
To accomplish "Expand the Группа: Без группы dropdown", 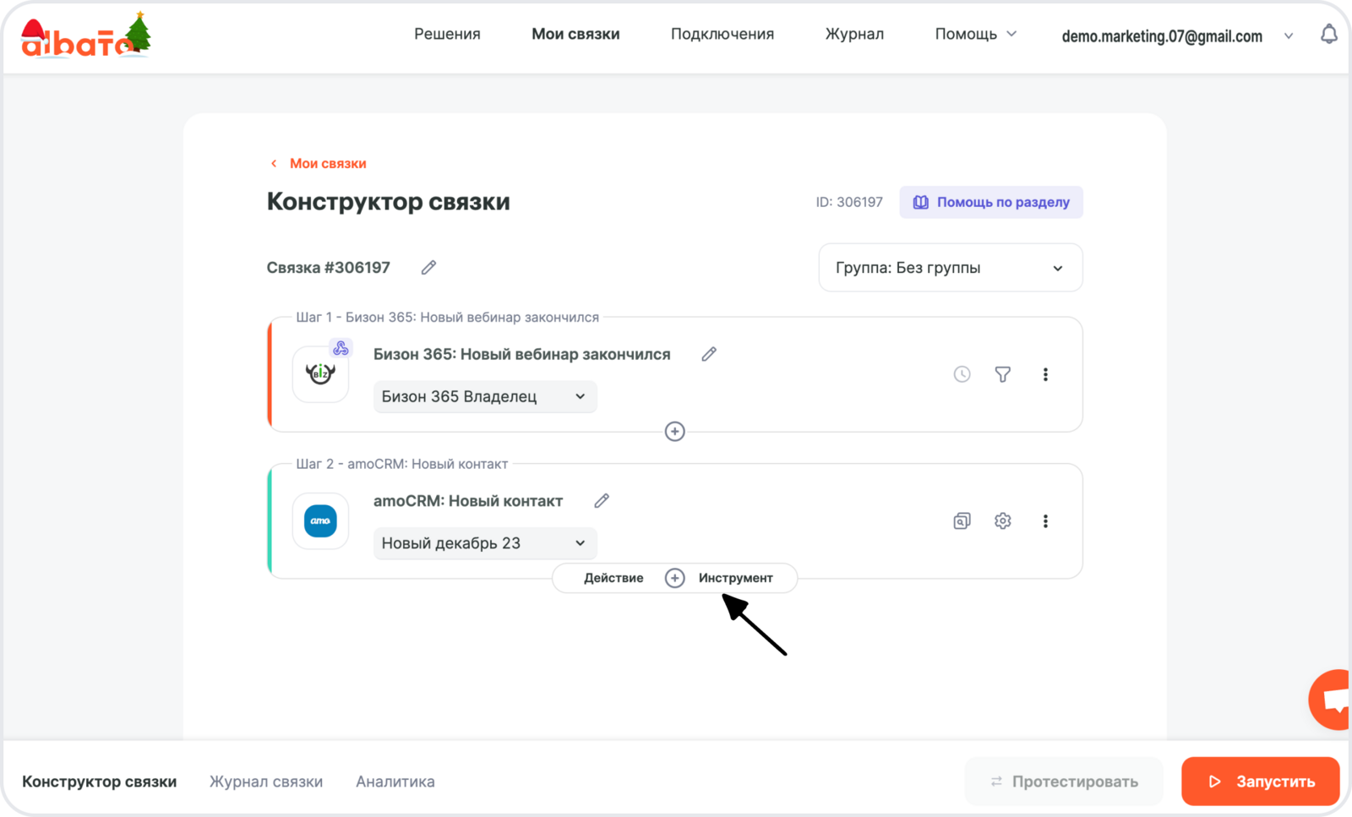I will click(x=950, y=268).
